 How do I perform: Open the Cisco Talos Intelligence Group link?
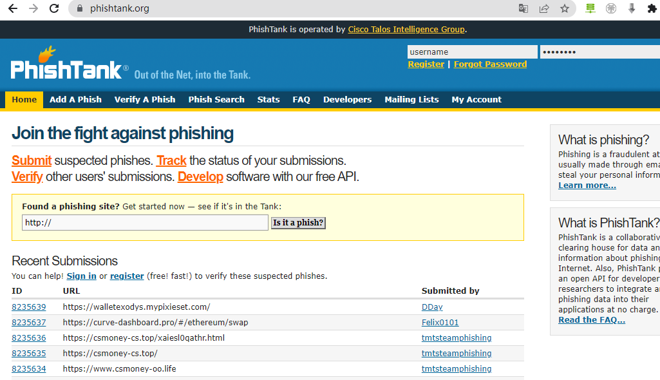tap(406, 30)
